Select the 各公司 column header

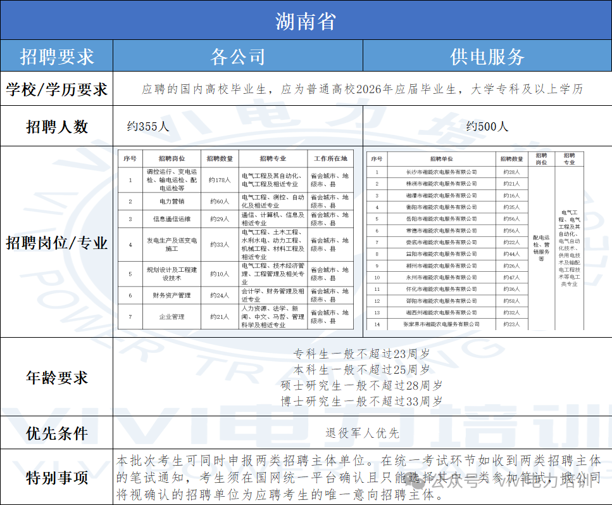click(x=237, y=56)
